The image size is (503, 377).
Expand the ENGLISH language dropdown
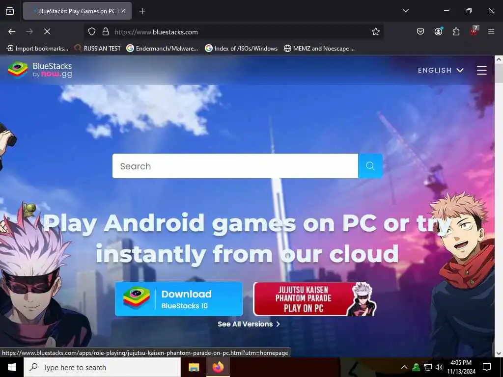[x=441, y=70]
